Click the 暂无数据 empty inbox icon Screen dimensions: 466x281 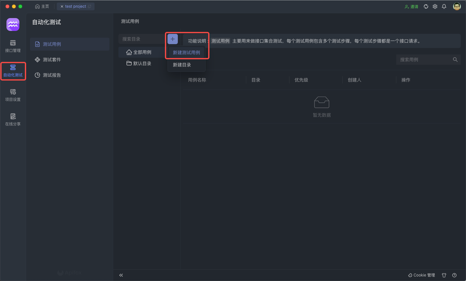[x=322, y=103]
